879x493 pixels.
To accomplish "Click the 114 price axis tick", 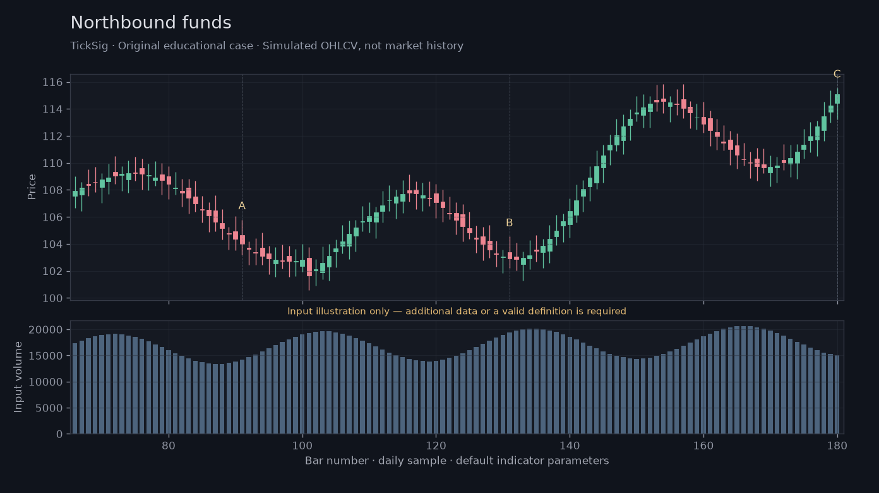I will coord(53,109).
